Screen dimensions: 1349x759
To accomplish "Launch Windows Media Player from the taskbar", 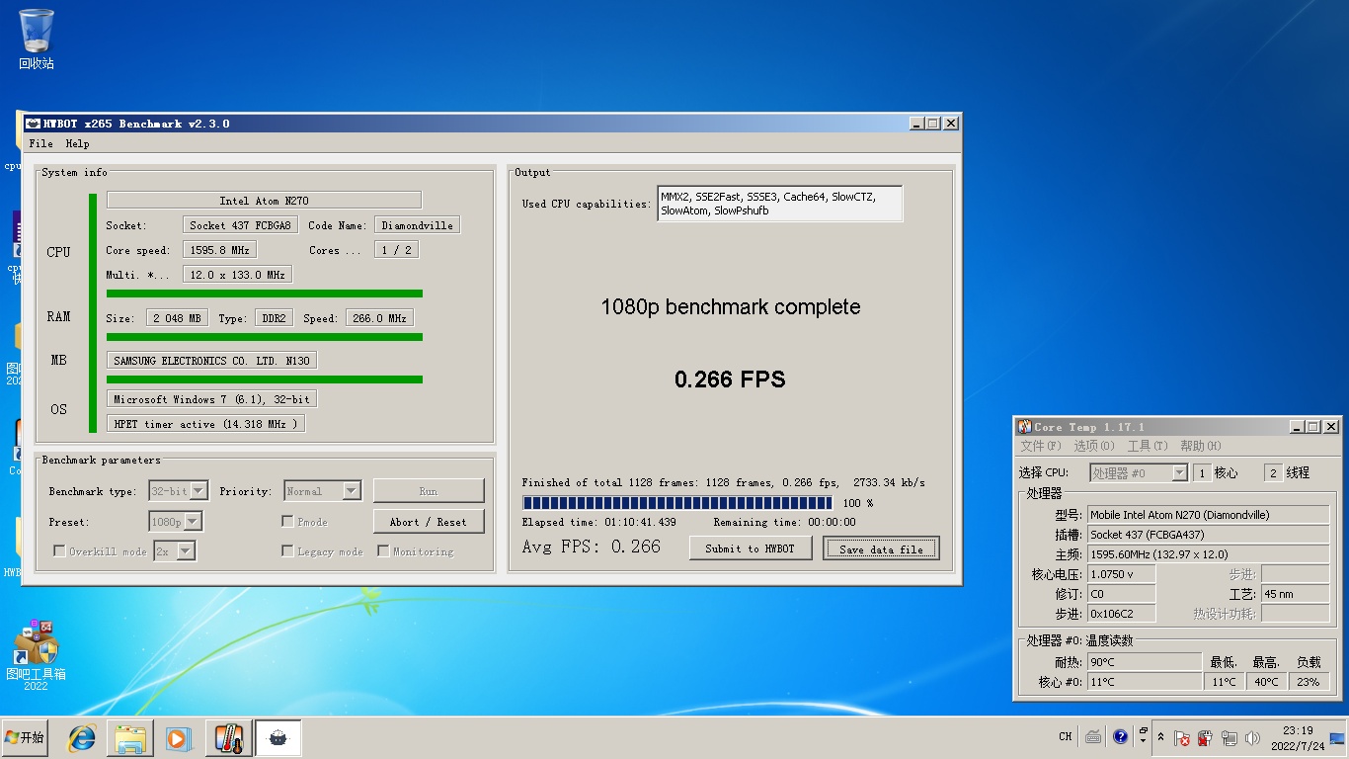I will pos(178,738).
